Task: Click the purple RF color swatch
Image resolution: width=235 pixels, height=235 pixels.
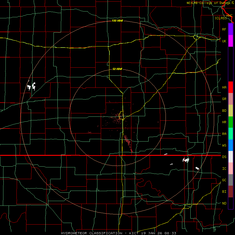Action: [x=231, y=29]
